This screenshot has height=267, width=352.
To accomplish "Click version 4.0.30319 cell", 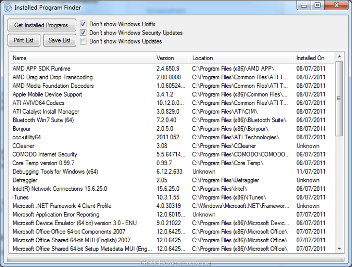I will 168,206.
